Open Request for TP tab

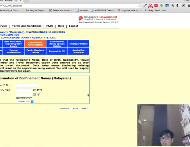click(57, 51)
